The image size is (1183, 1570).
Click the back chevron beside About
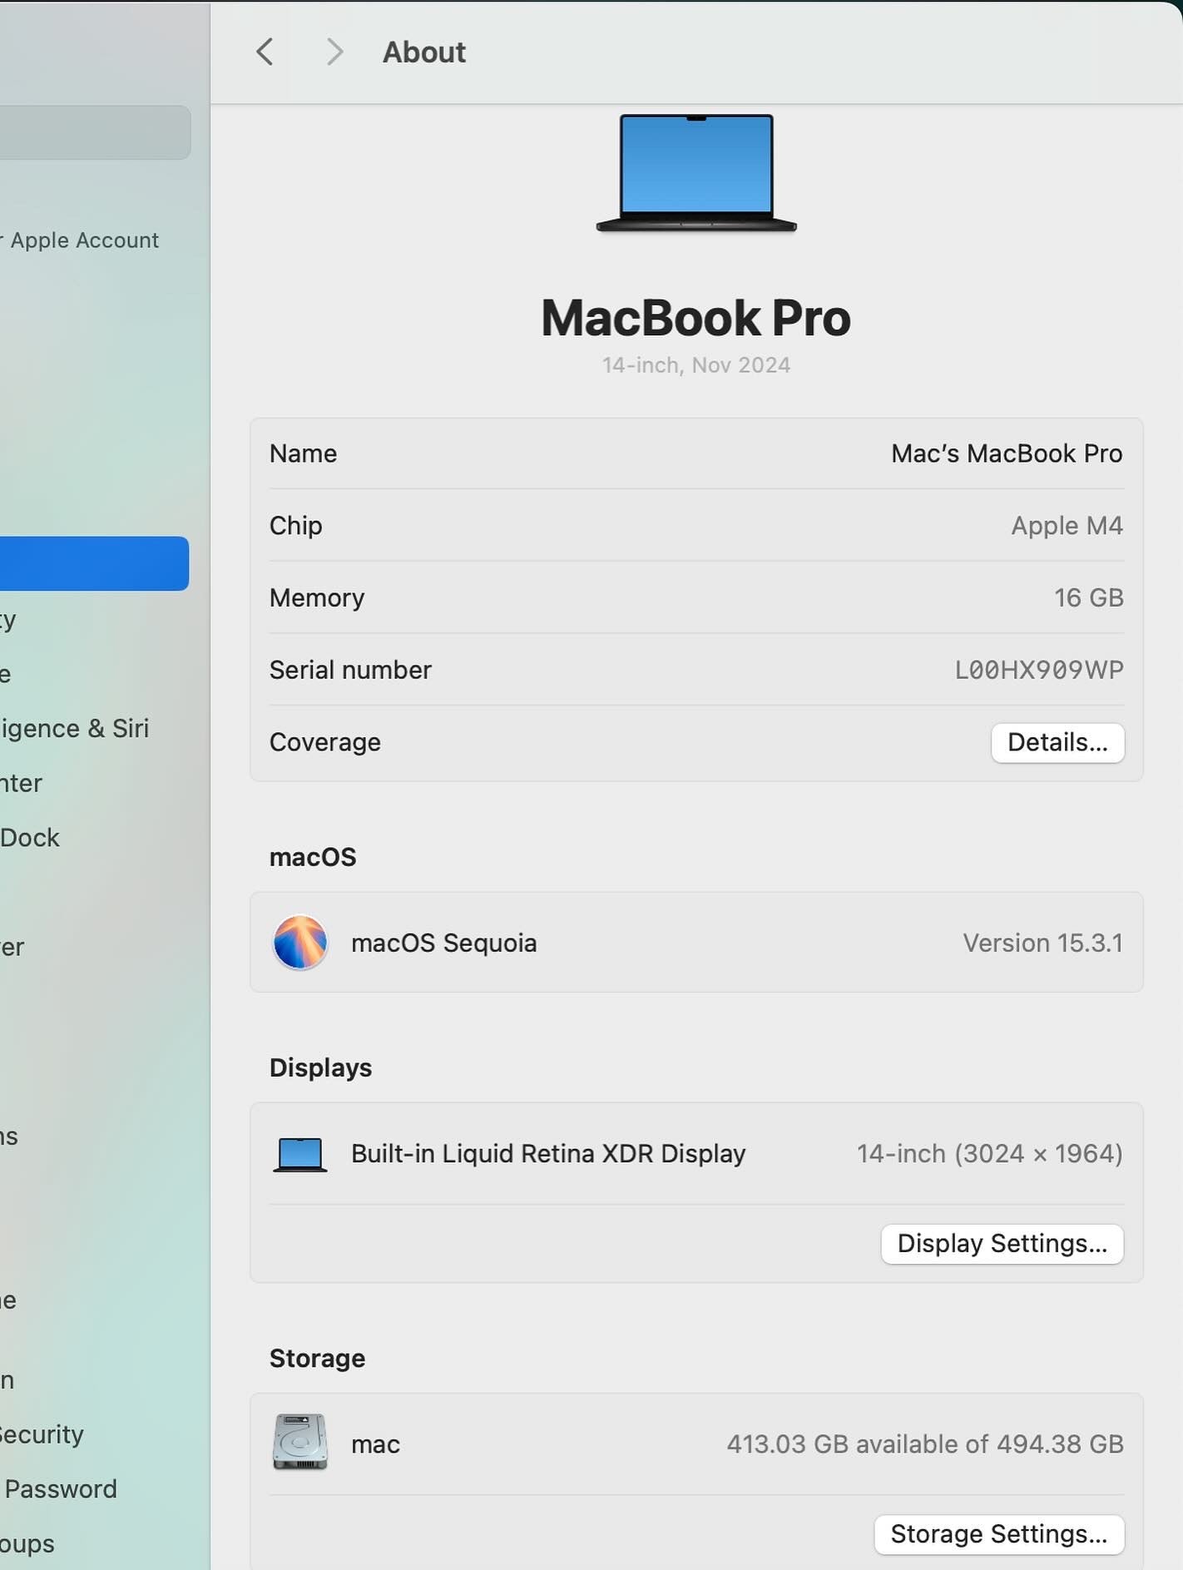click(265, 52)
